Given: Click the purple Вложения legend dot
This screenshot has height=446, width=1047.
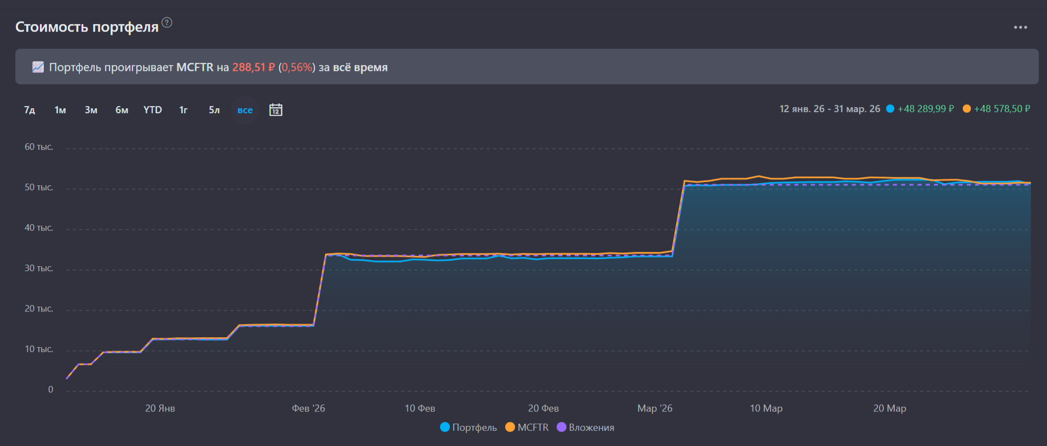Looking at the screenshot, I should [562, 427].
